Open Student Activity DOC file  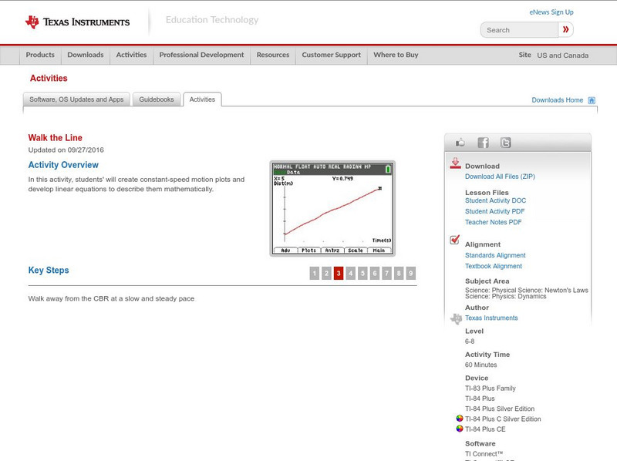[x=495, y=200]
